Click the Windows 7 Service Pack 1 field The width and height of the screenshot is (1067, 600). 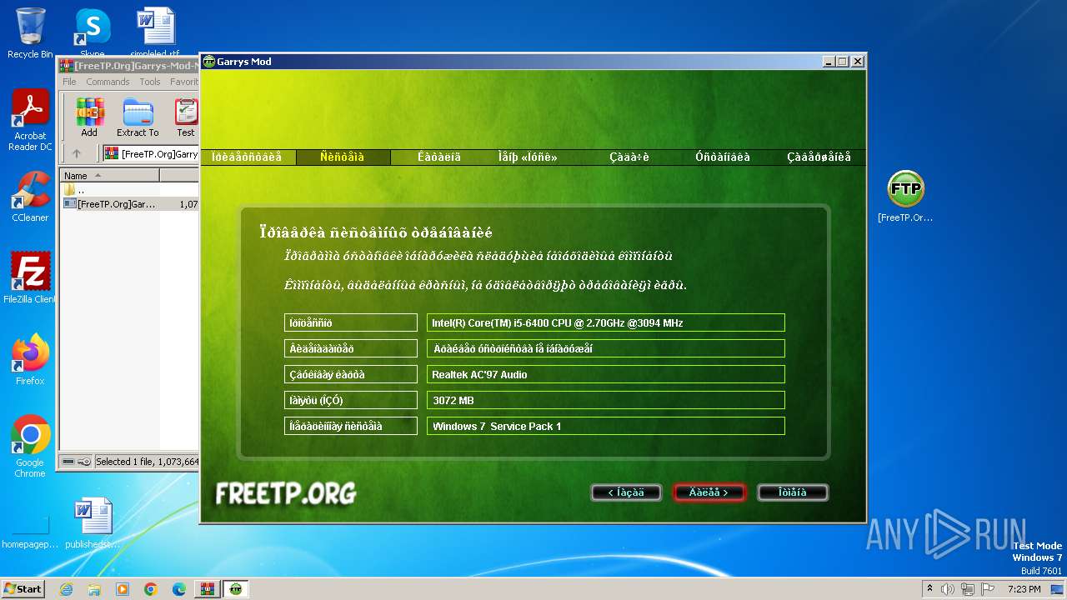(606, 426)
